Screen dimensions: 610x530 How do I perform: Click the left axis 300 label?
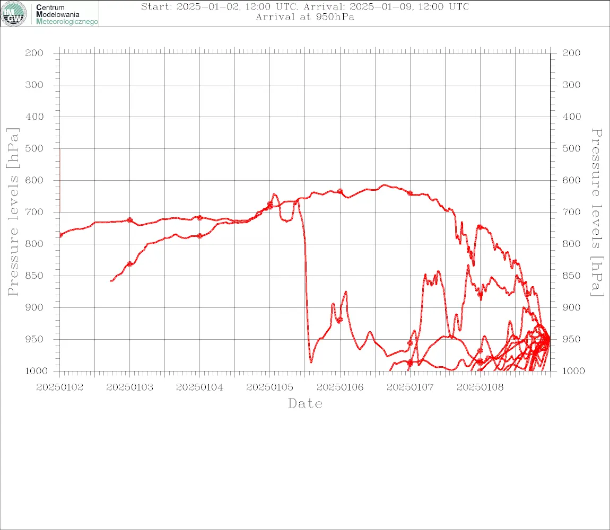[34, 85]
